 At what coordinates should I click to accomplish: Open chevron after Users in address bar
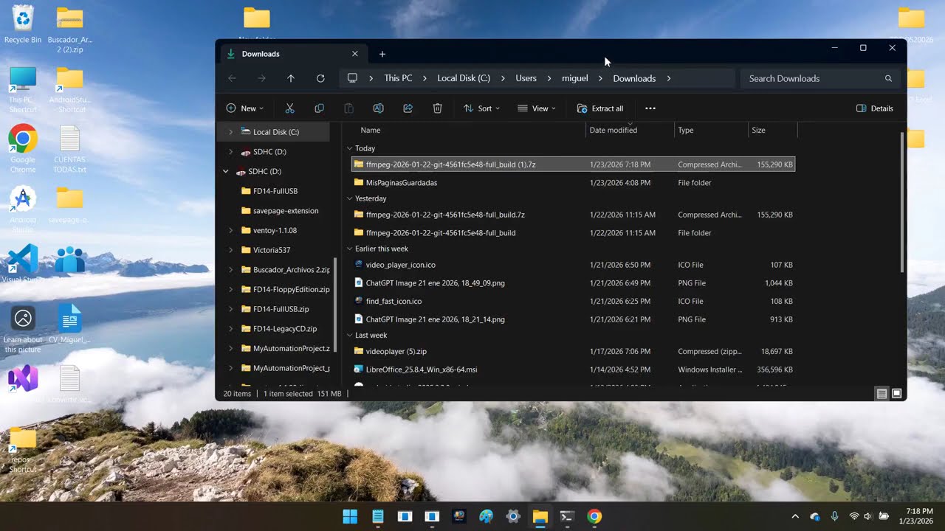549,78
